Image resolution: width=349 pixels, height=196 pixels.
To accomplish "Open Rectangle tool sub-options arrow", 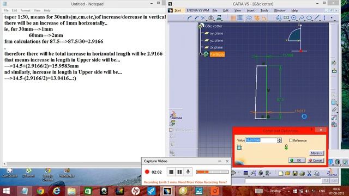I will click(290, 21).
